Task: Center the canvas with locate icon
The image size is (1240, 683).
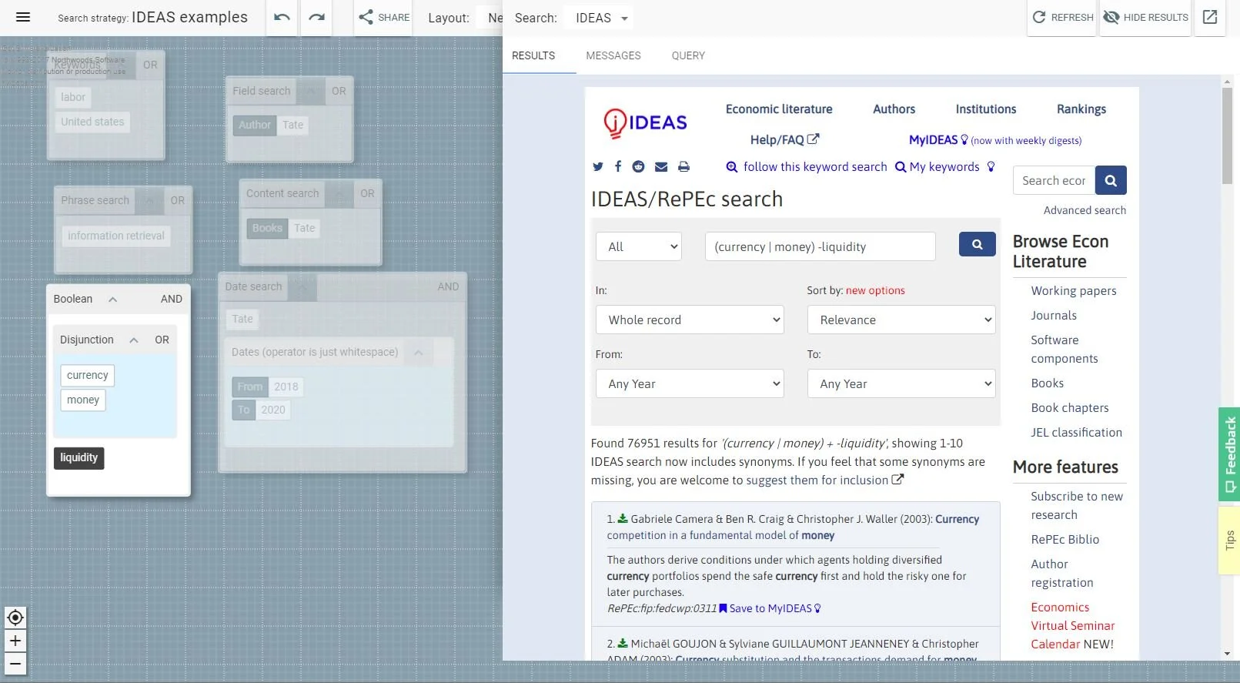Action: coord(15,618)
